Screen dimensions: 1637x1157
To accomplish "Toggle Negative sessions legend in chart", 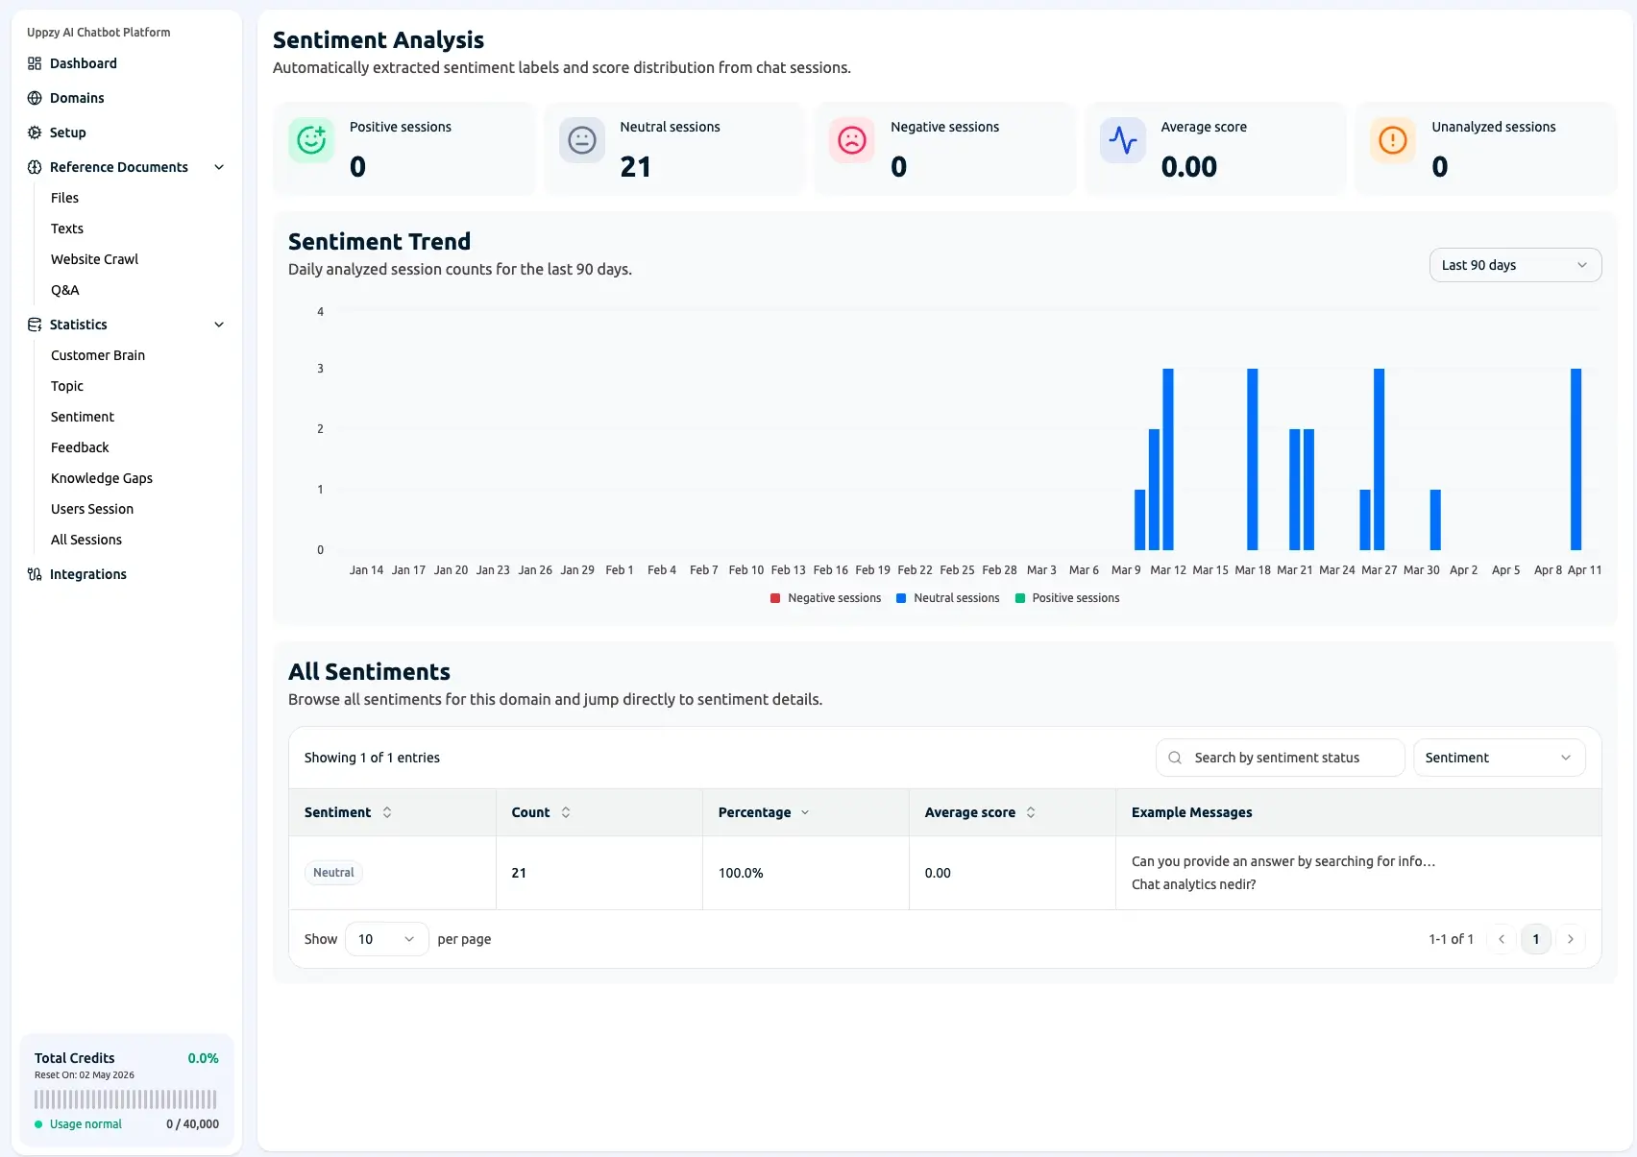I will 825,598.
